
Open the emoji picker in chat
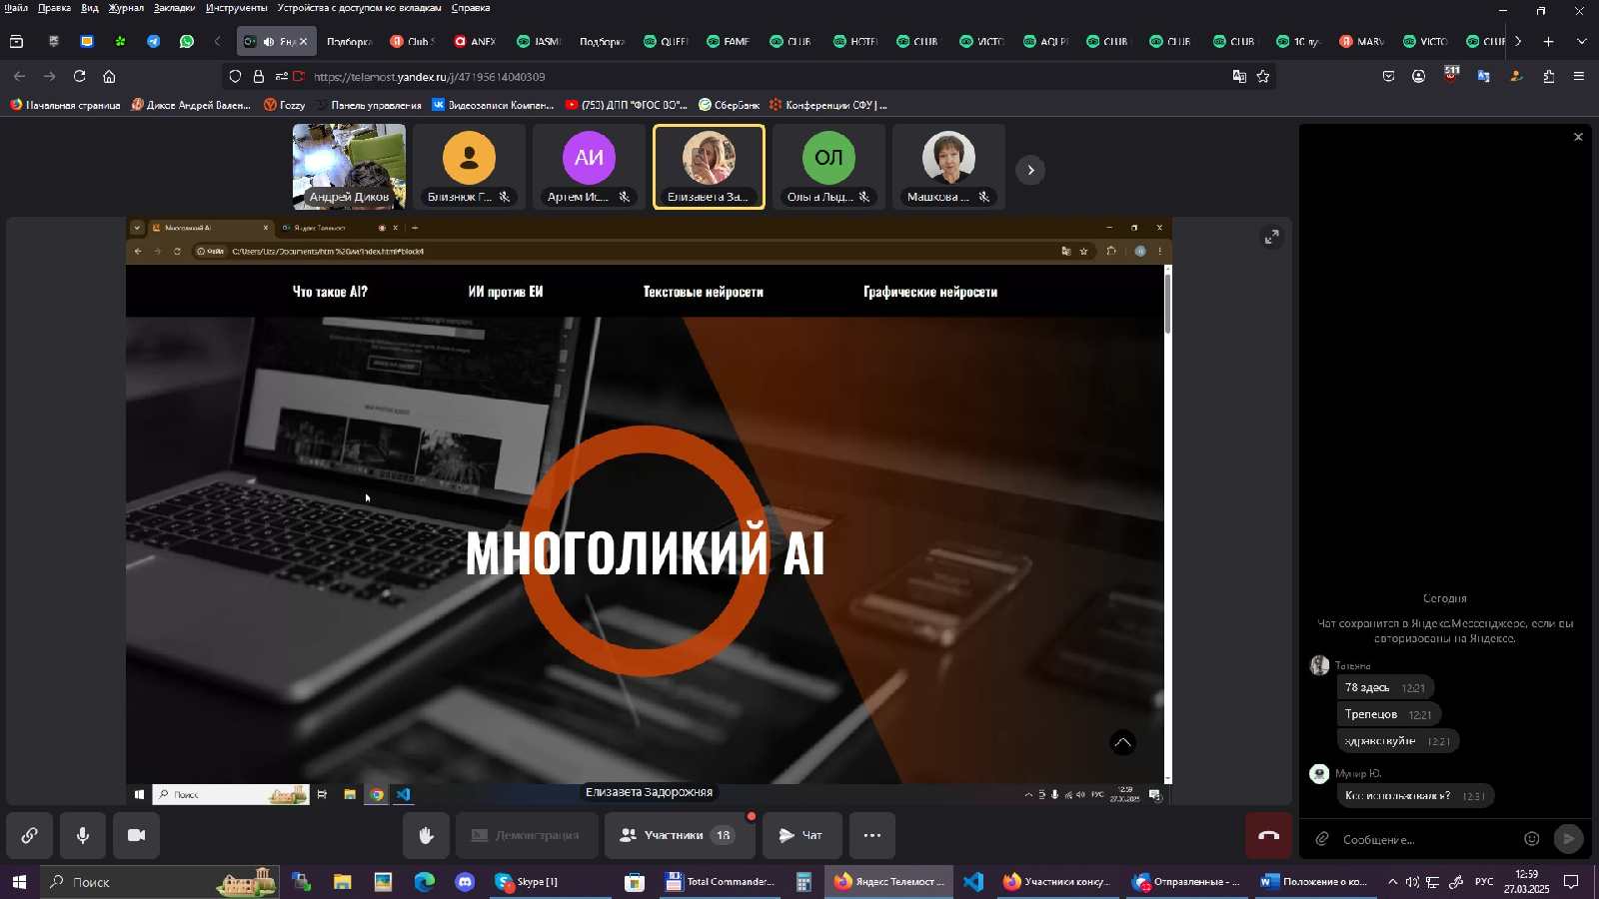(1532, 840)
